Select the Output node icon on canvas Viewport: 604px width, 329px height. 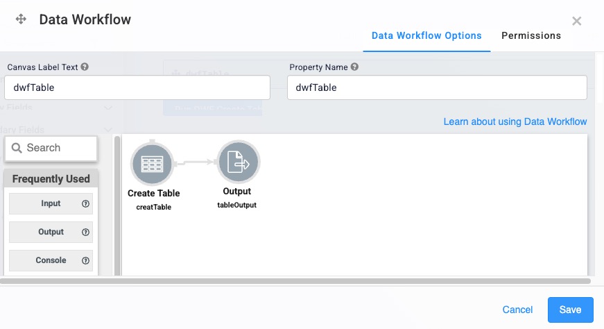[238, 162]
